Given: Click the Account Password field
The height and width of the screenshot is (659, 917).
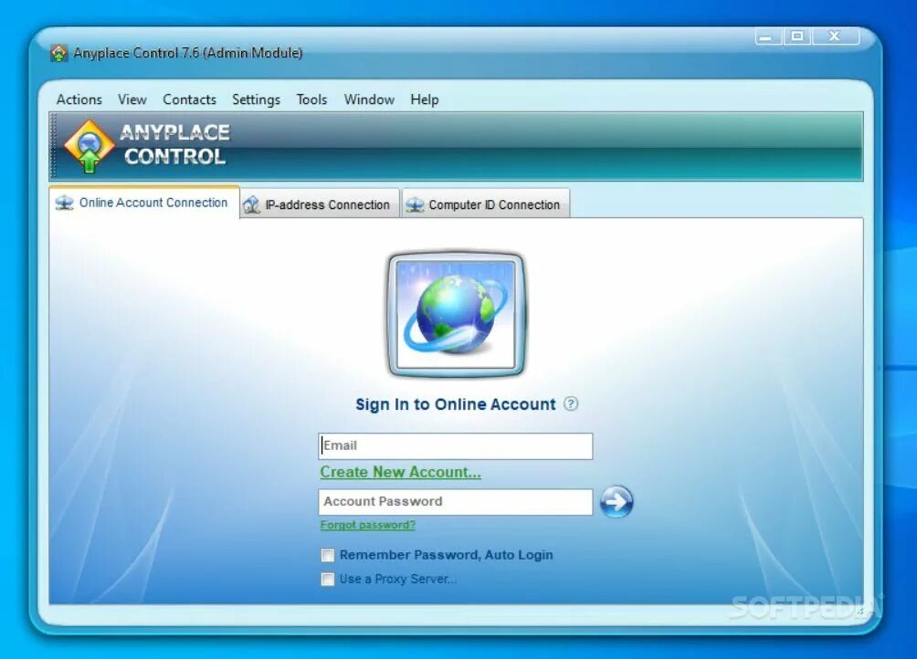Looking at the screenshot, I should pos(456,502).
